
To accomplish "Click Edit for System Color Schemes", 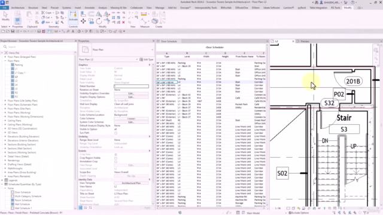I will click(131, 122).
